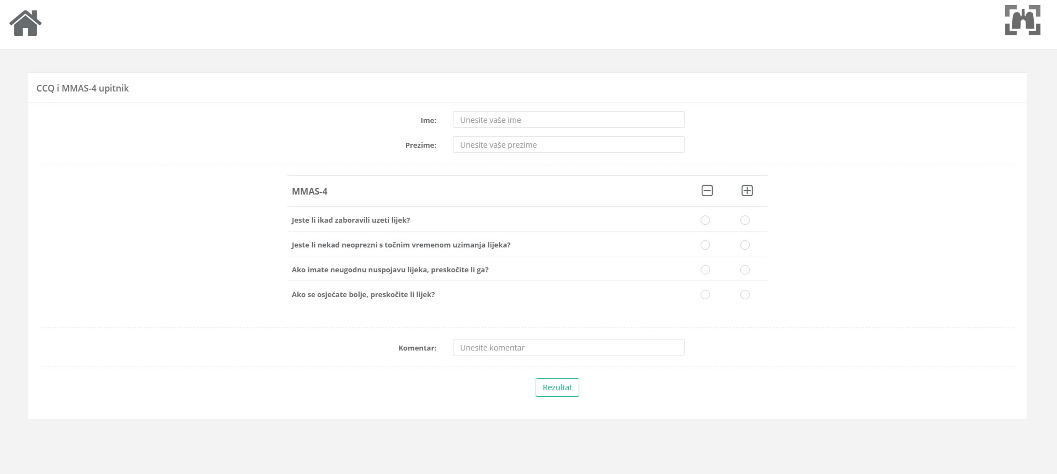Focus the 'Unesite vaše ime' input field

[x=568, y=120]
